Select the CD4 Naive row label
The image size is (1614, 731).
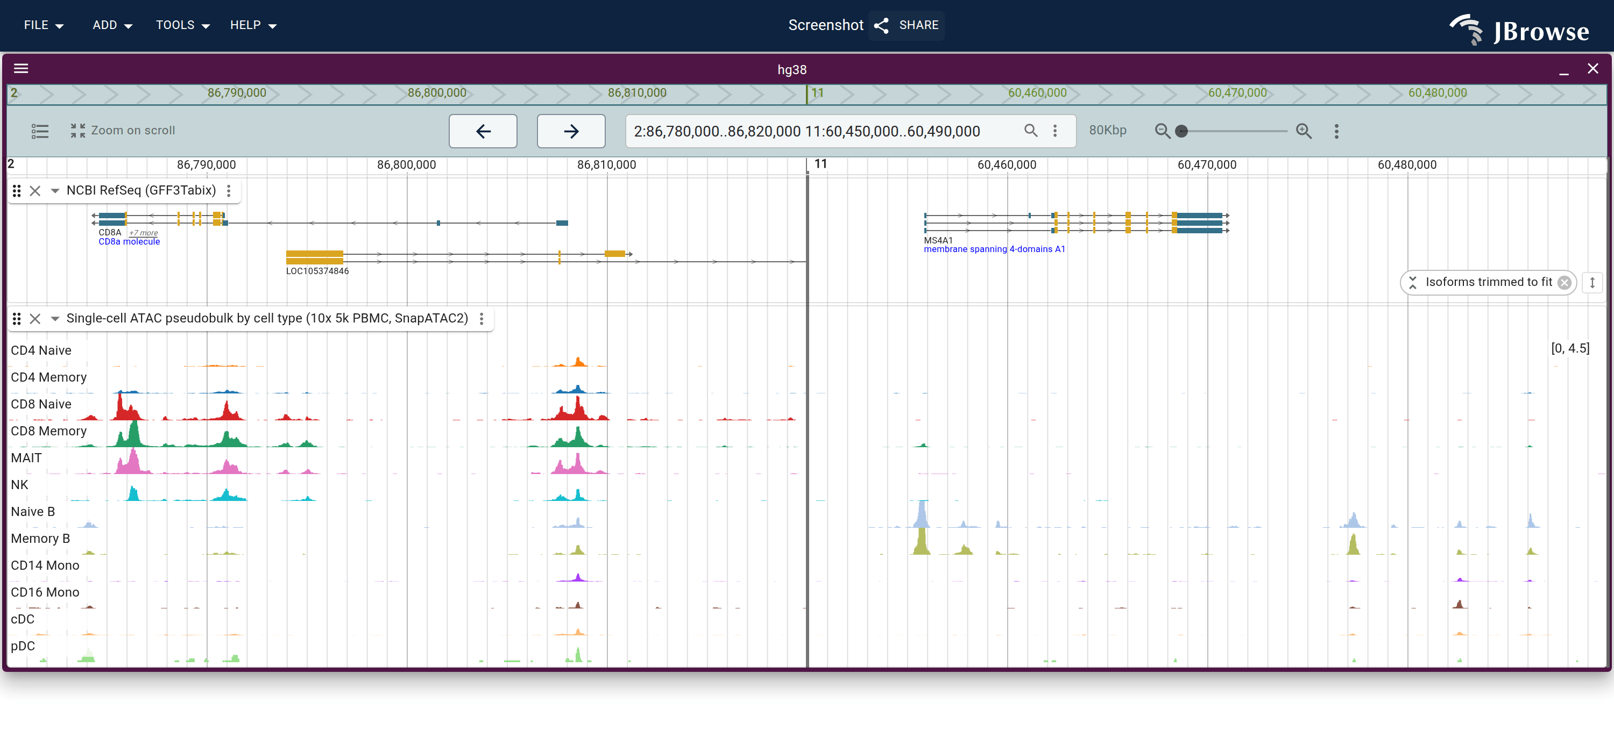41,350
